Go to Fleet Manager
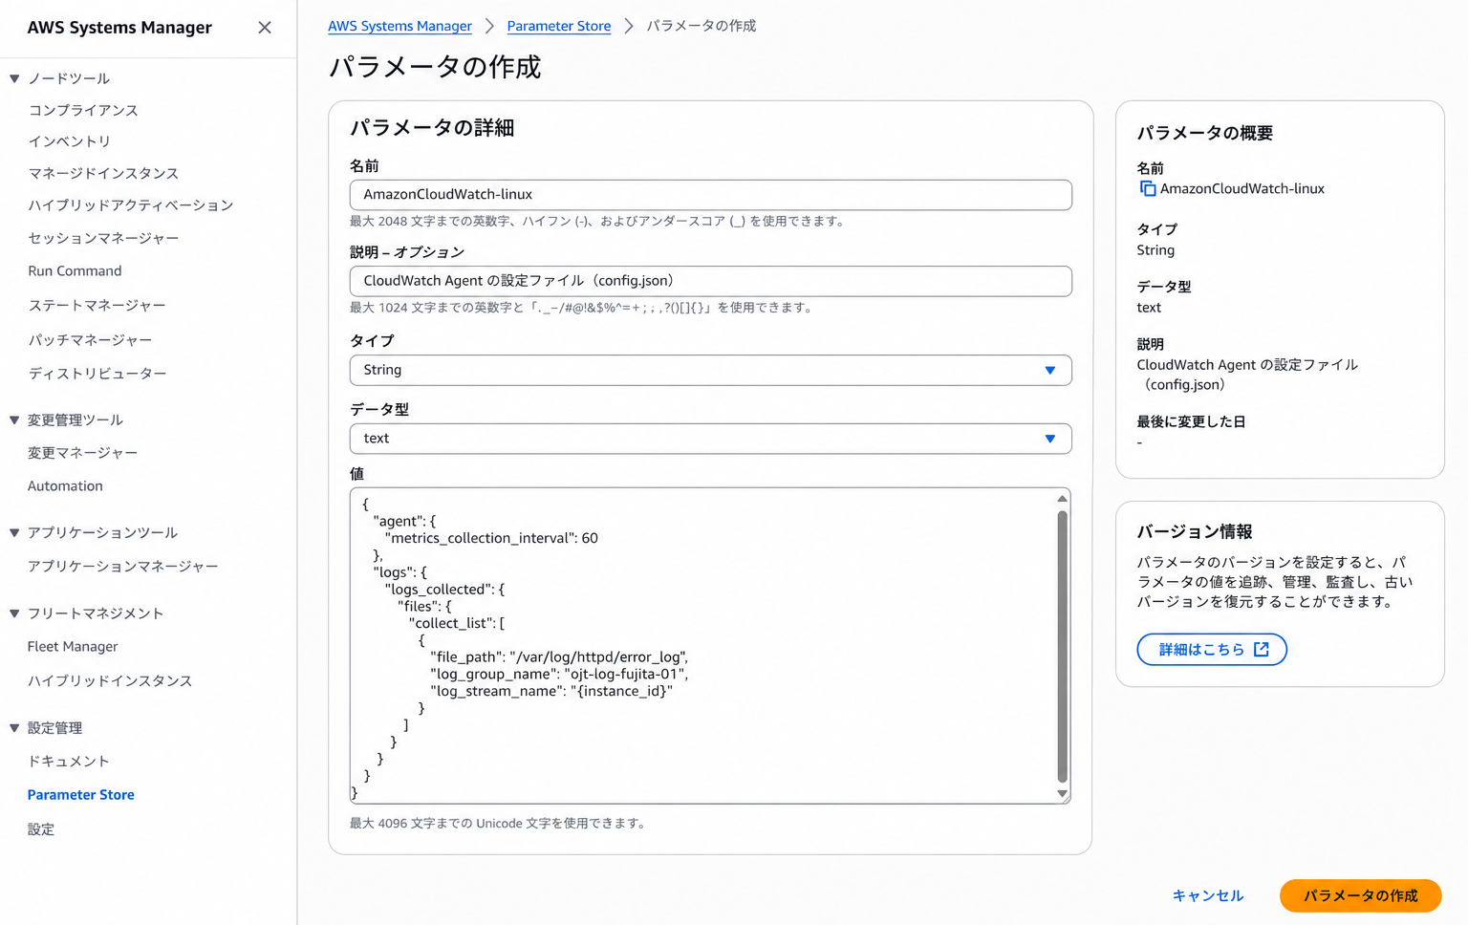 pyautogui.click(x=73, y=647)
